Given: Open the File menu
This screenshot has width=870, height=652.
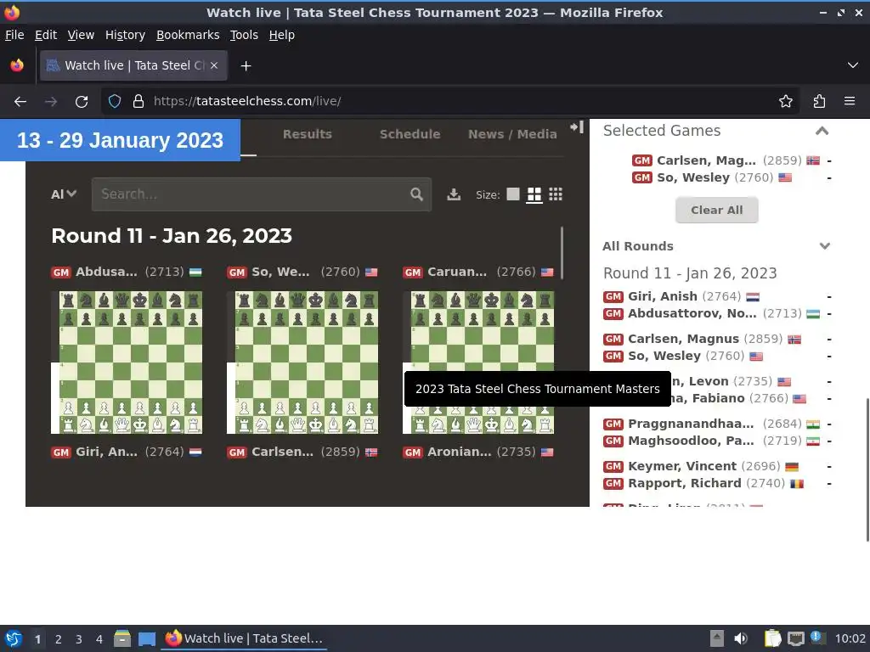Looking at the screenshot, I should coord(14,35).
